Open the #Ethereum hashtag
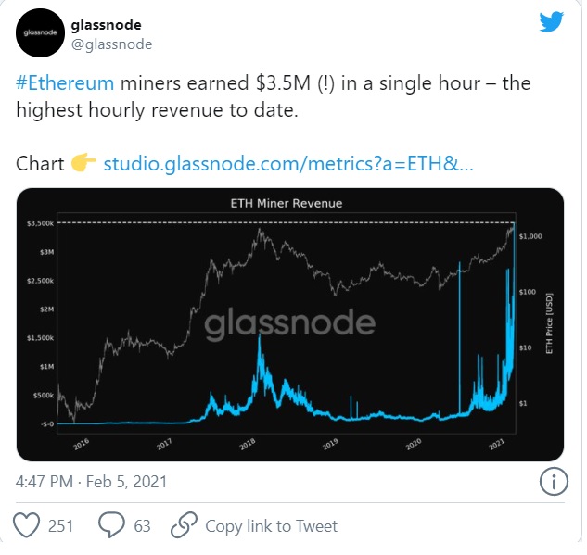The image size is (587, 555). (65, 83)
